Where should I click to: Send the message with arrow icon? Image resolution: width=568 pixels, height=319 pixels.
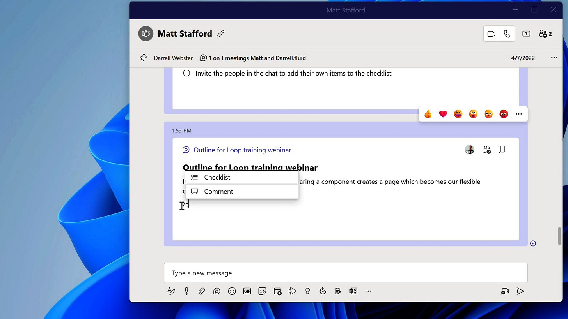[520, 291]
